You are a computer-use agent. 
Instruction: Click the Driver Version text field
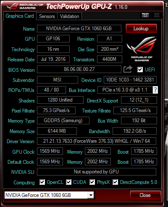pyautogui.click(x=97, y=141)
